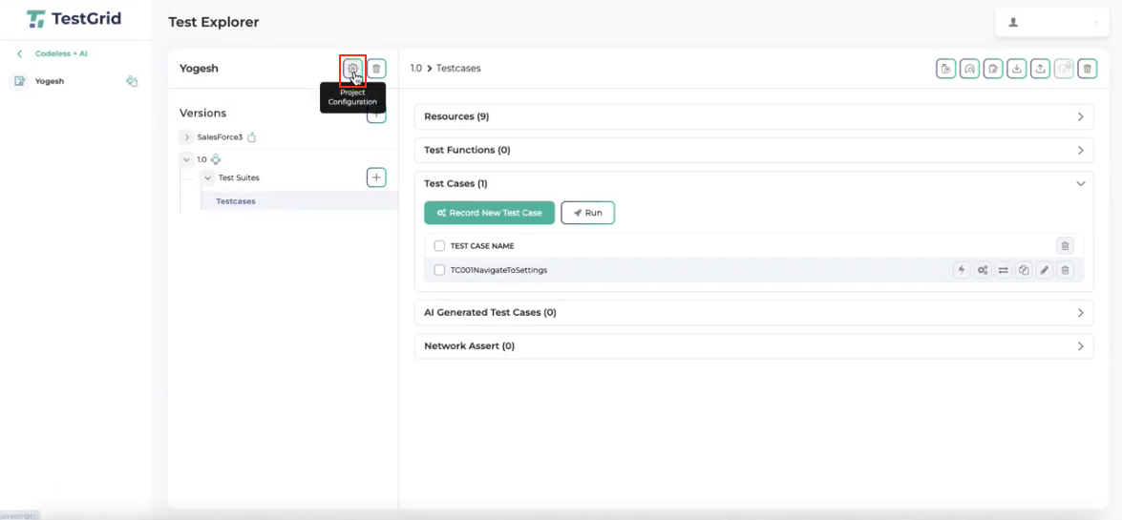
Task: Click the Yogesh project notepad icon in sidebar
Action: point(20,81)
